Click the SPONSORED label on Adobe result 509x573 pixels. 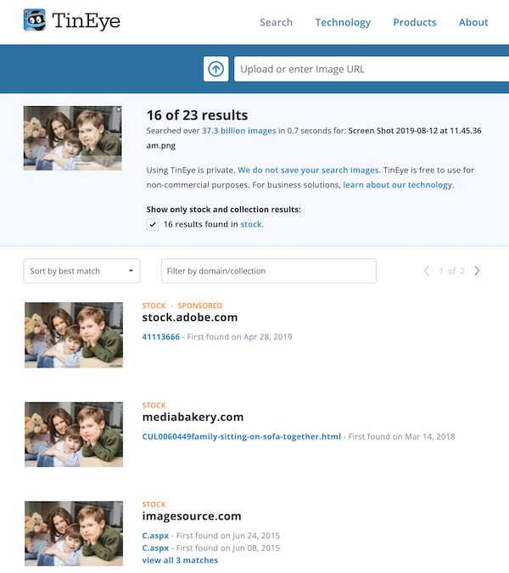coord(199,306)
